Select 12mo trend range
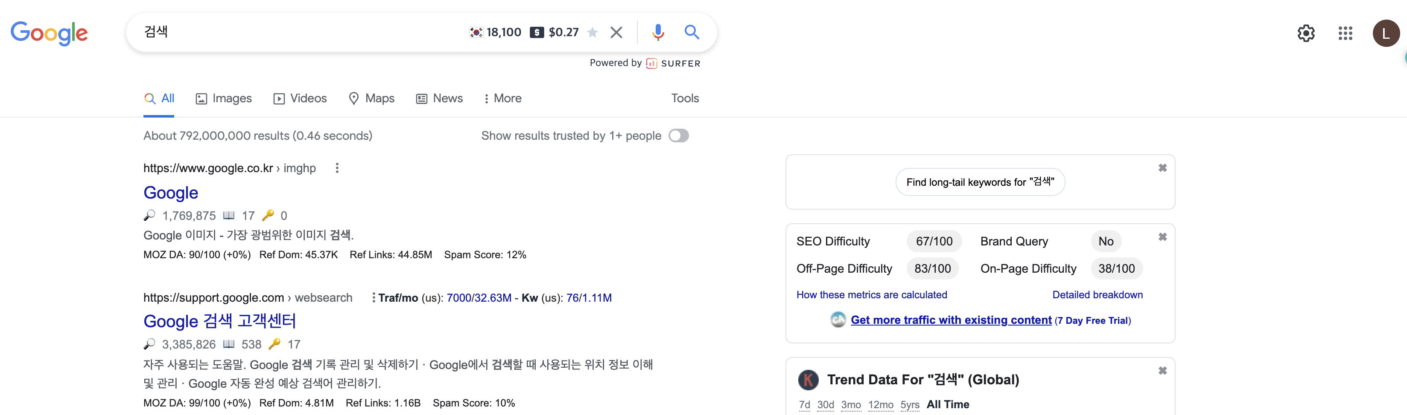The height and width of the screenshot is (415, 1407). 881,405
